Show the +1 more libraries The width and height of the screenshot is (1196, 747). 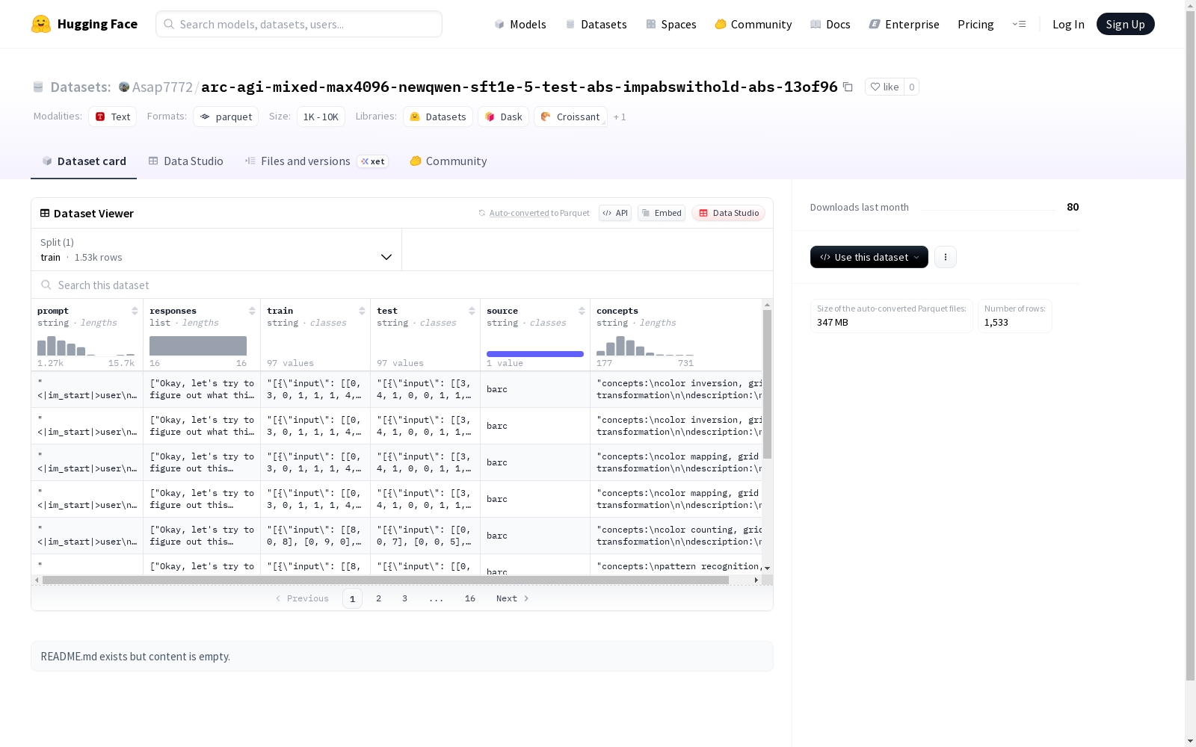coord(620,117)
